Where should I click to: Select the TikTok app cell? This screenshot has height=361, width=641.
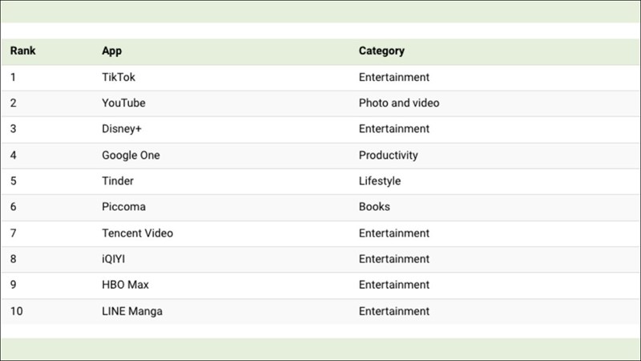[x=119, y=78]
